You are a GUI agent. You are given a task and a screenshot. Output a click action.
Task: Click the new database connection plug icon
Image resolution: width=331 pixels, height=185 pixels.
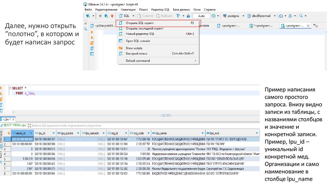coord(88,16)
